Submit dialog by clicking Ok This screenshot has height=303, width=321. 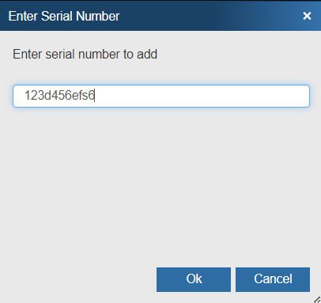click(194, 279)
